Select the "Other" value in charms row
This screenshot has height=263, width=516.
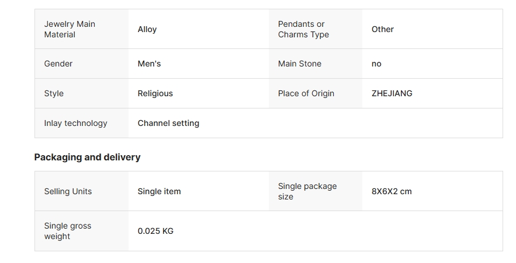383,29
